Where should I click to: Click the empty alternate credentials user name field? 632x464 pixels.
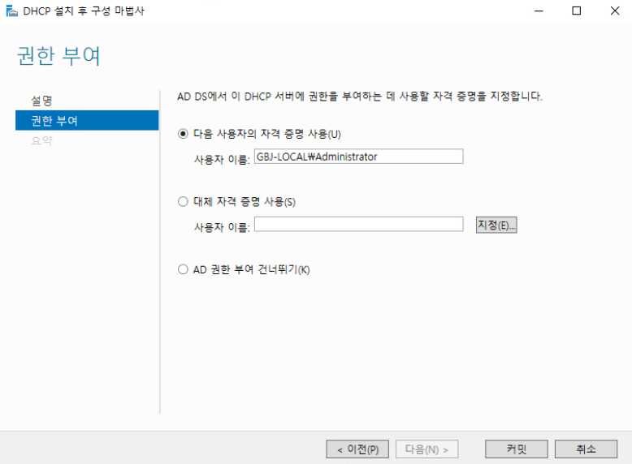(x=359, y=224)
